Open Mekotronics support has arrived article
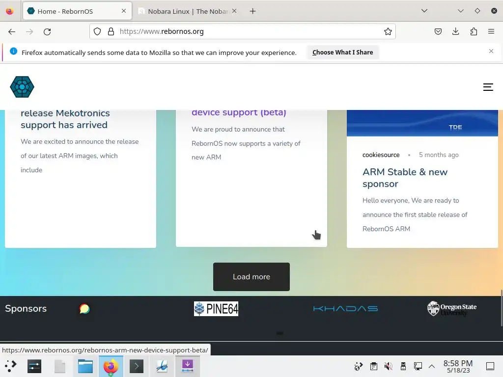The height and width of the screenshot is (377, 503). tap(65, 119)
